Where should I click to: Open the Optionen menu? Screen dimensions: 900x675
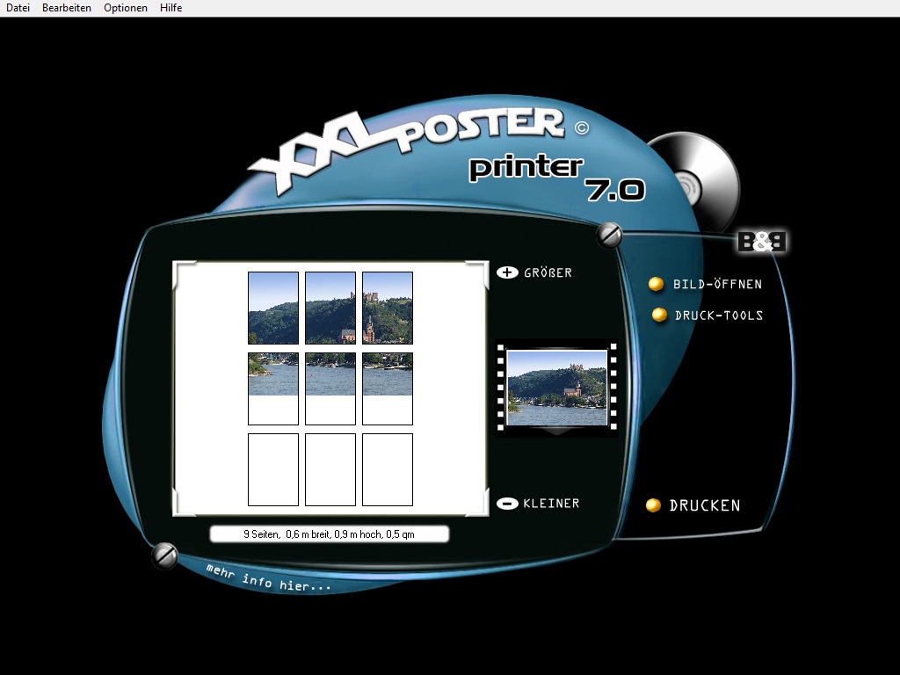click(x=126, y=8)
